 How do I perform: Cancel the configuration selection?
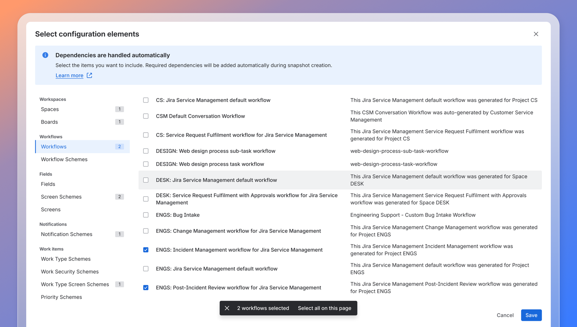[505, 315]
